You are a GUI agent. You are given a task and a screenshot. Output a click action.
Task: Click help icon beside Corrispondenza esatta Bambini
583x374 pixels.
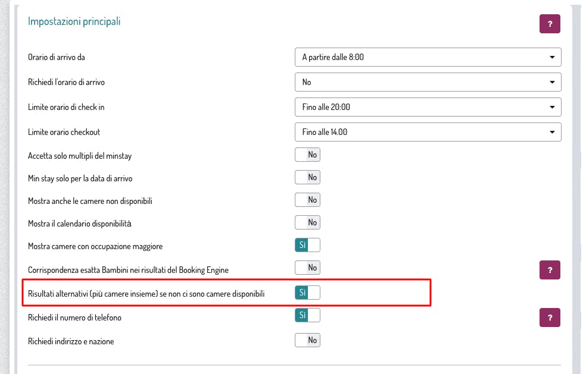click(x=550, y=269)
